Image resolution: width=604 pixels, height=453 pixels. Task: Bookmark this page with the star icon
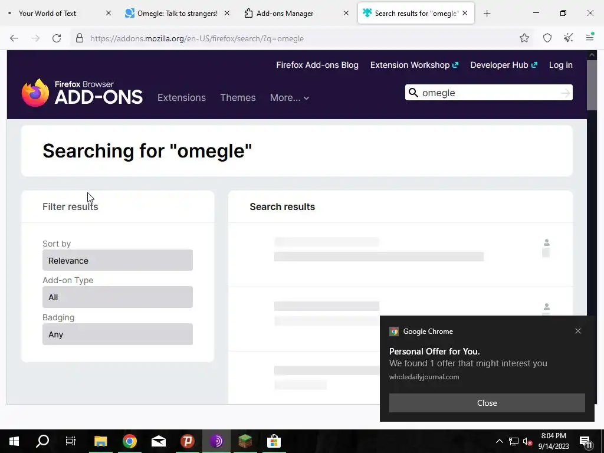tap(524, 38)
